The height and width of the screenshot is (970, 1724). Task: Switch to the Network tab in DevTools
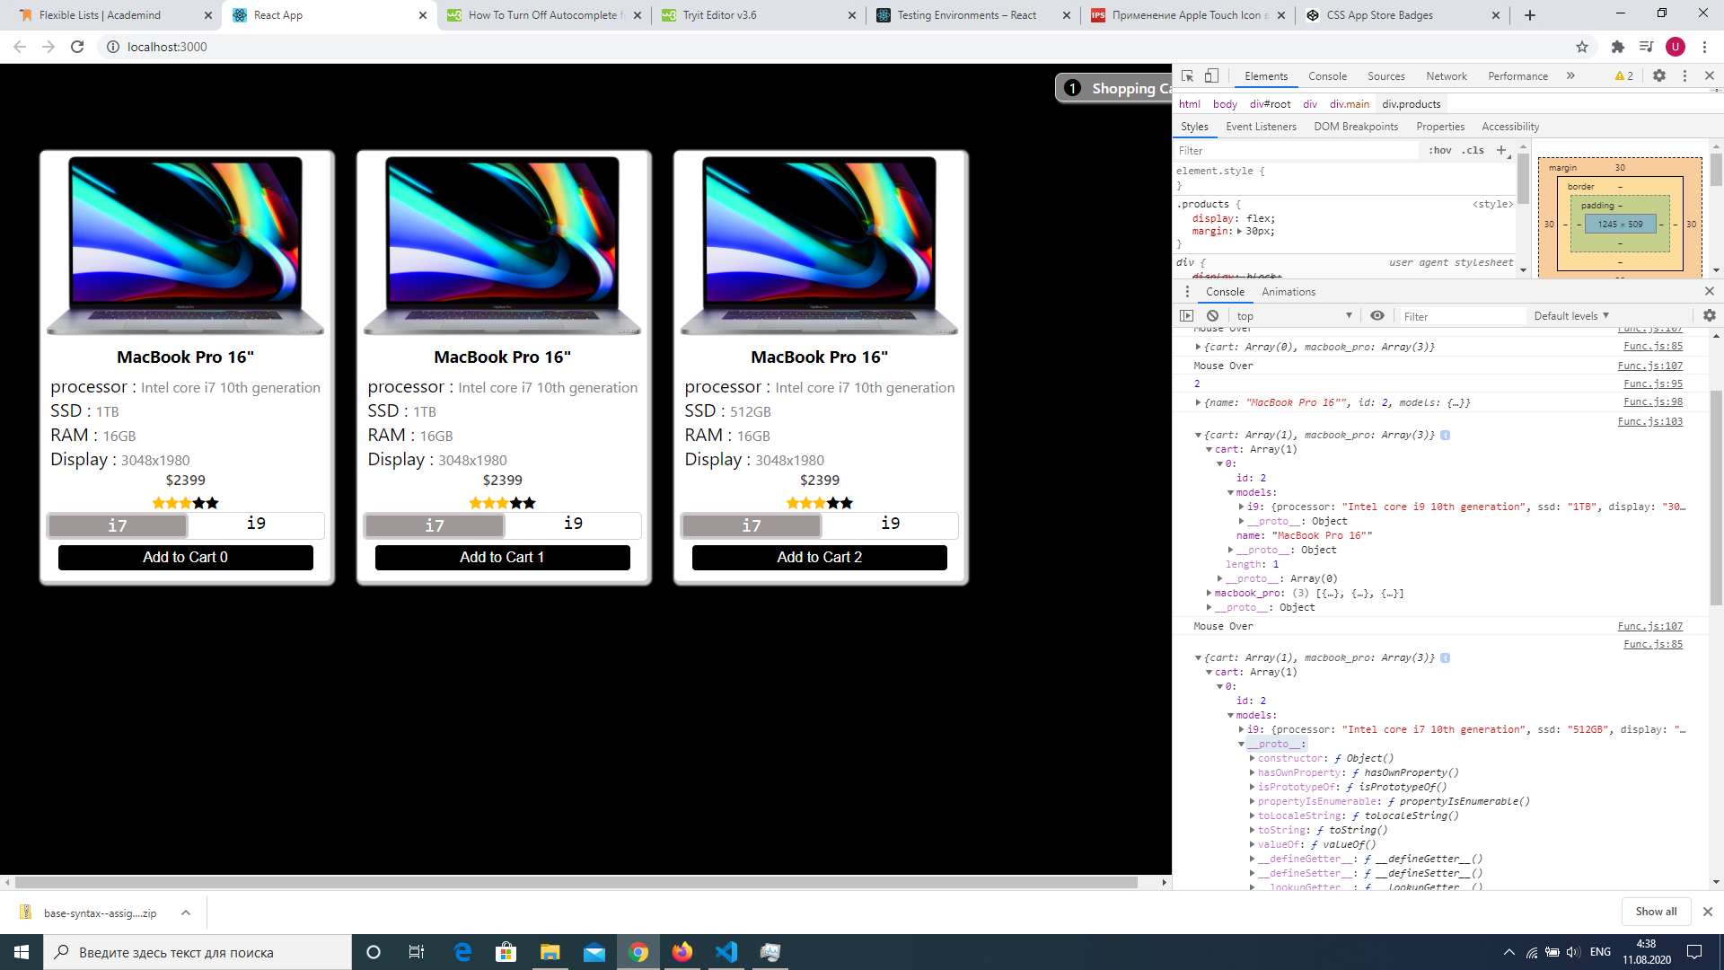pyautogui.click(x=1446, y=76)
